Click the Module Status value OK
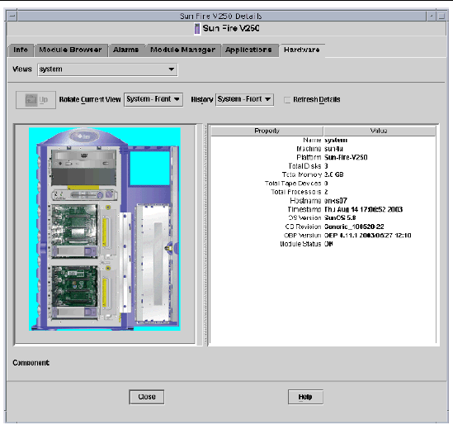The width and height of the screenshot is (453, 425). 328,244
